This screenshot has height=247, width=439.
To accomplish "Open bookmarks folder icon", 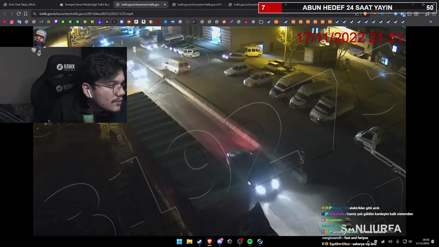I will pos(261,22).
